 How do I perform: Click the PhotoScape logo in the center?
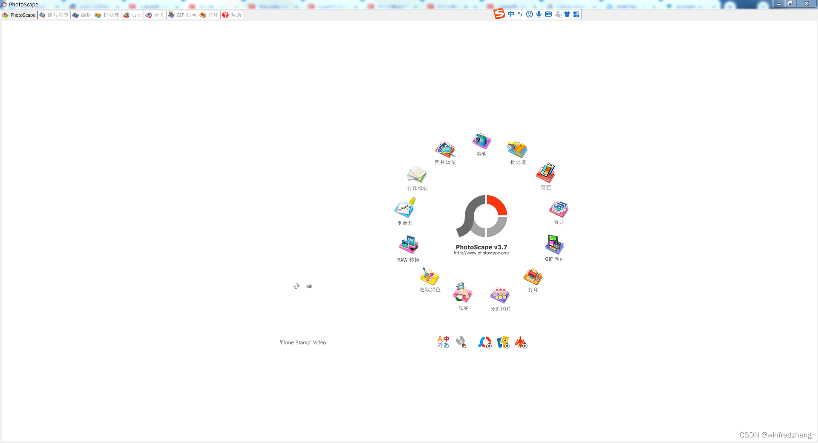(x=482, y=216)
